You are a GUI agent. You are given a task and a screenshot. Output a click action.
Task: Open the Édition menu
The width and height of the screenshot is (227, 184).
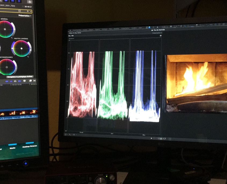click(91, 30)
